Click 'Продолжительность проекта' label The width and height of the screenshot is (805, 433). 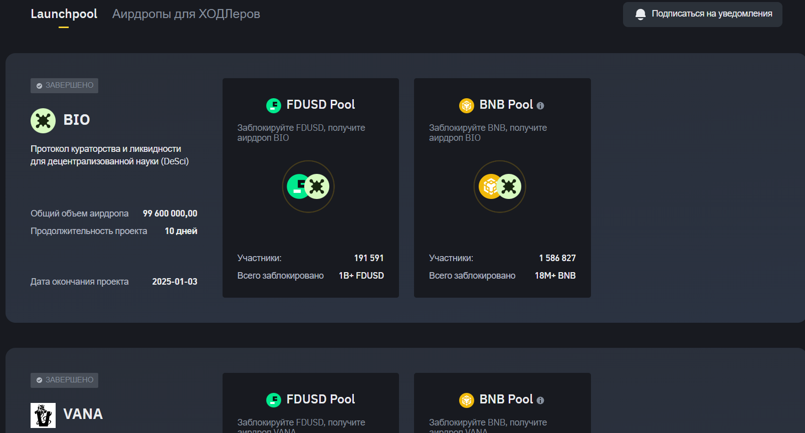click(89, 231)
